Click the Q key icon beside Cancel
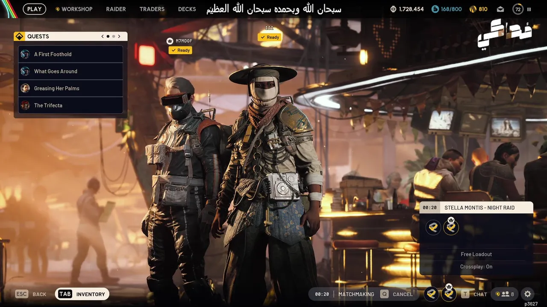This screenshot has height=307, width=547. click(385, 294)
